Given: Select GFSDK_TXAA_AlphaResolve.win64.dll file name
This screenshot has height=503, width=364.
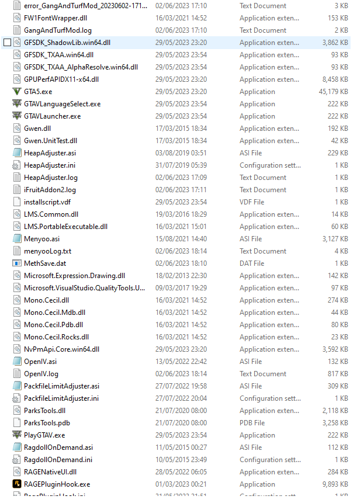Looking at the screenshot, I should point(81,67).
